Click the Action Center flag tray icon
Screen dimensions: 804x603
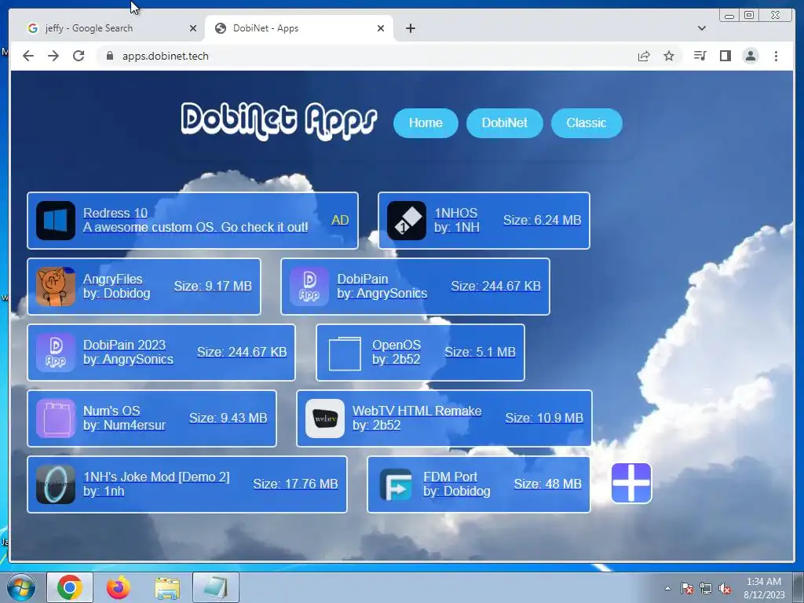(686, 588)
